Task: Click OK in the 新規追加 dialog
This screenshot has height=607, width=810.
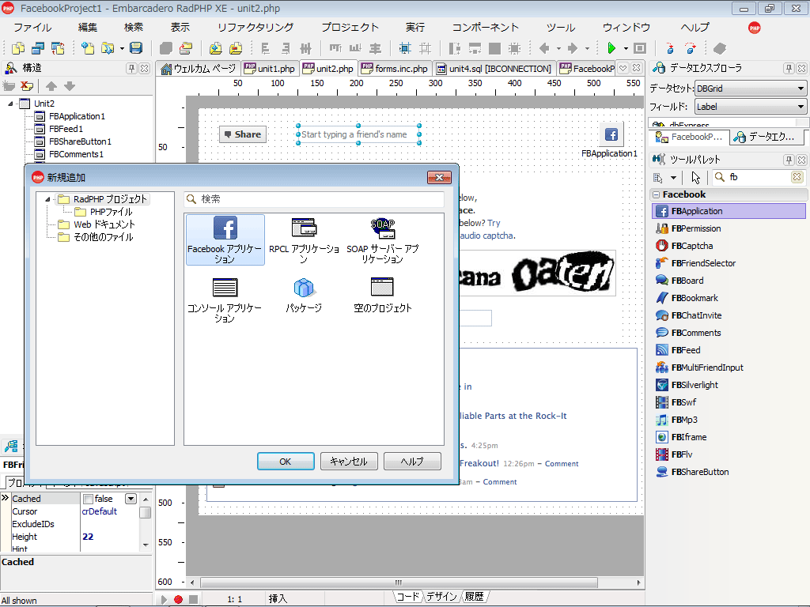Action: (286, 462)
